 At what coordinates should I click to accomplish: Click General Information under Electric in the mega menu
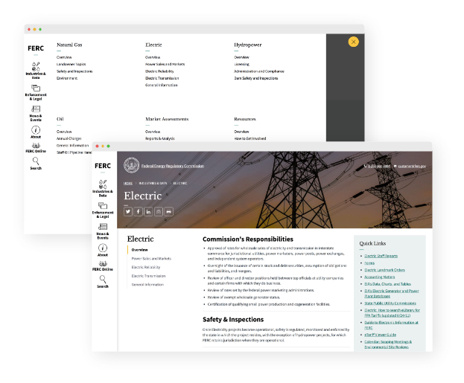162,85
